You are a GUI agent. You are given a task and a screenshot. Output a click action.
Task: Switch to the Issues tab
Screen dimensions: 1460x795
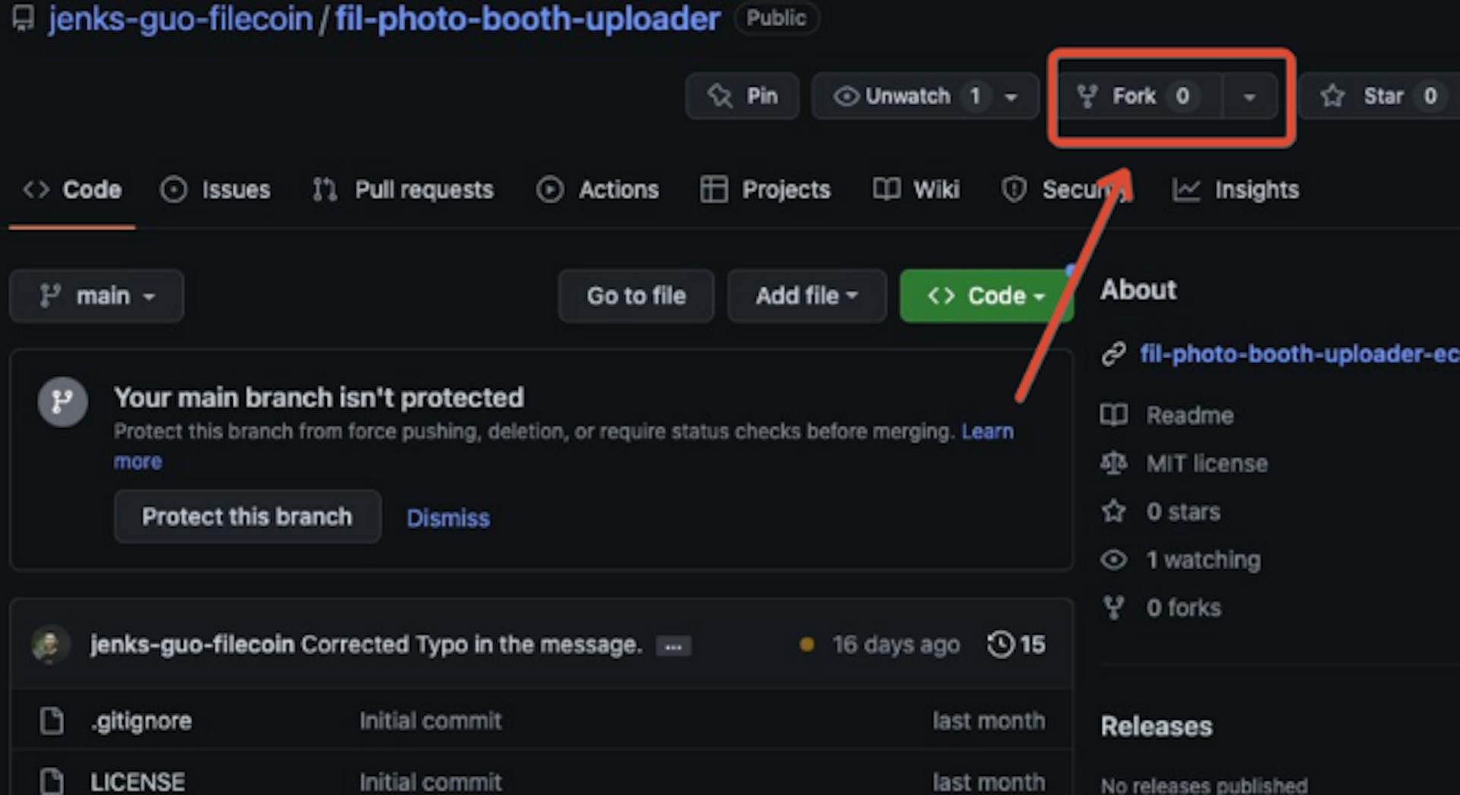(215, 190)
